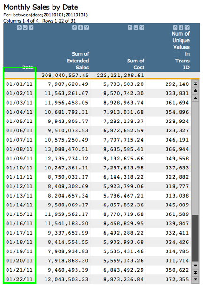
Task: Select total extended sales 308,040,557.45
Action: (65, 75)
